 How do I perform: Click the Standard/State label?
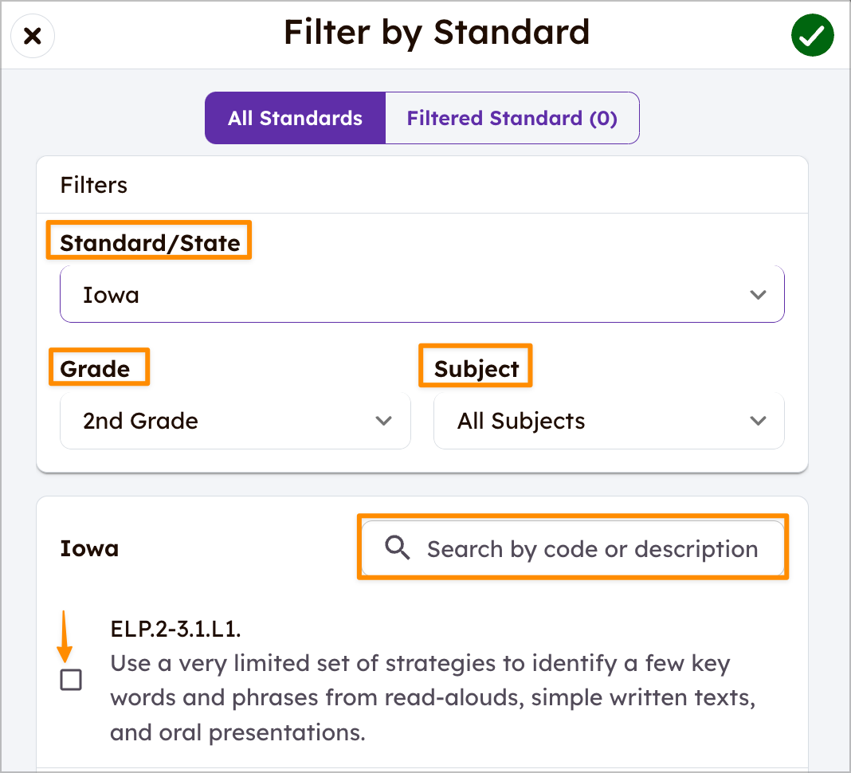150,242
